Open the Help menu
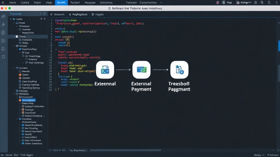Viewport: 280px width, 157px height. pyautogui.click(x=49, y=2)
